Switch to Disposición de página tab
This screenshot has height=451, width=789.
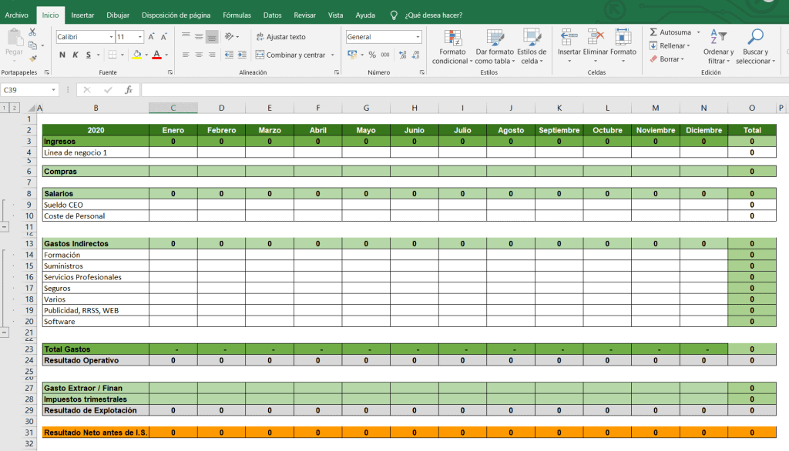pyautogui.click(x=176, y=15)
